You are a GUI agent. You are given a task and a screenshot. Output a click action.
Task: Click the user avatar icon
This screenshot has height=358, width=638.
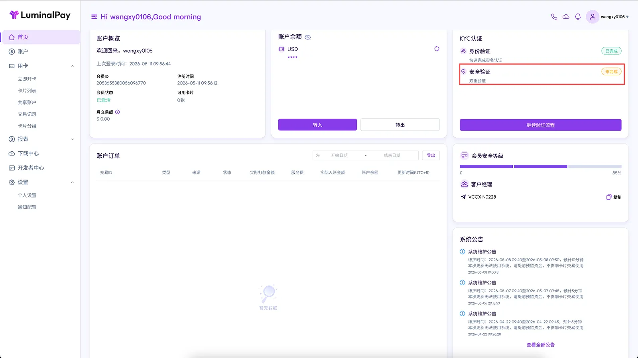(593, 17)
